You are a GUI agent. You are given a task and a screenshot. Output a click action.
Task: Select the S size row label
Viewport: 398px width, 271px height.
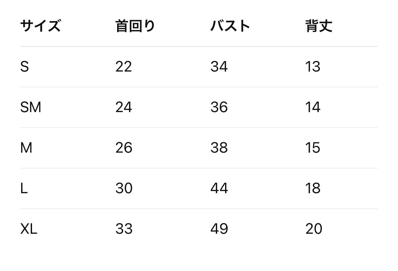tap(24, 67)
